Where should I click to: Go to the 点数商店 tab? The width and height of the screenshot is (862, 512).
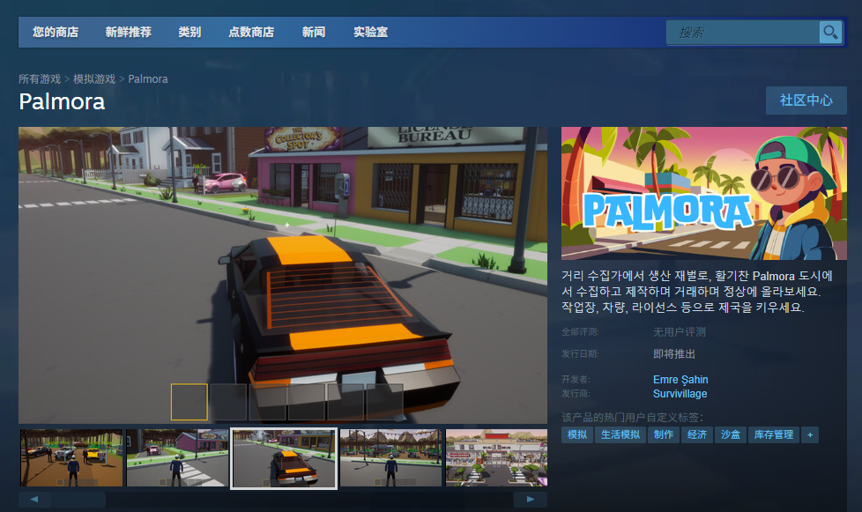251,33
